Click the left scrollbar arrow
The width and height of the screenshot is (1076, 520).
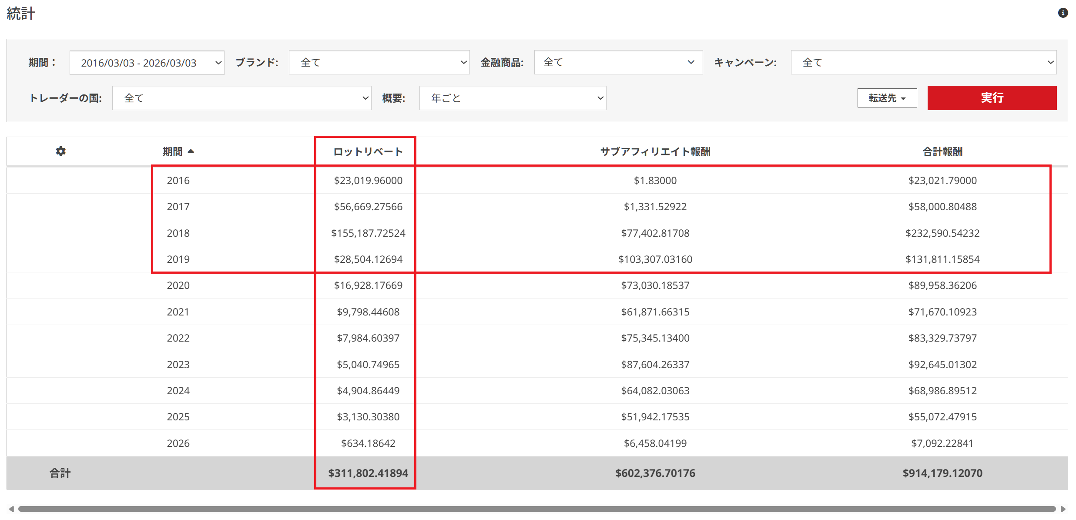(x=11, y=509)
